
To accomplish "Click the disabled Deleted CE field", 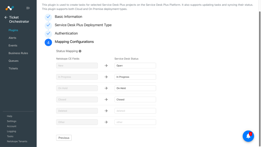I will pos(77,111).
